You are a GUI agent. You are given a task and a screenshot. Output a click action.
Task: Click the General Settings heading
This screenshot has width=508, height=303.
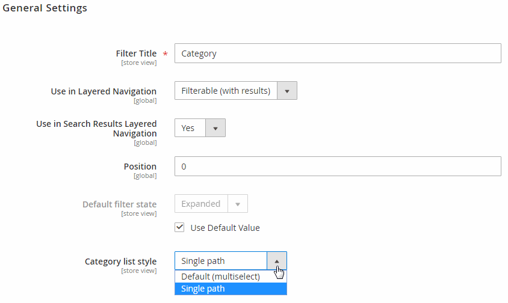pos(45,8)
